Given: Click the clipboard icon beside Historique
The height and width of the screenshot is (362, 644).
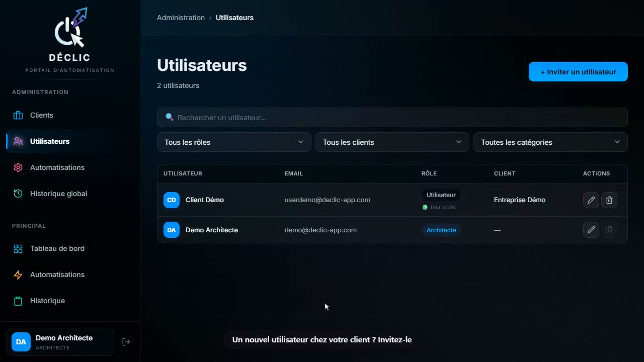Looking at the screenshot, I should tap(18, 301).
